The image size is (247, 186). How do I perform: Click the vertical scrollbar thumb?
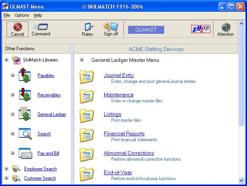coord(241,76)
